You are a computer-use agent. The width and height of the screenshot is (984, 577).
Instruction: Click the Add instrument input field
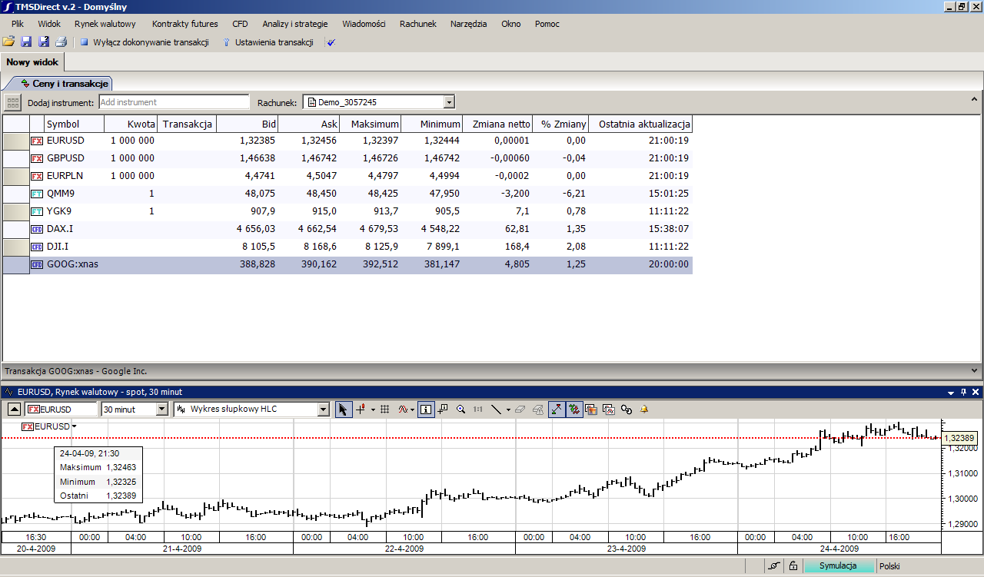174,102
